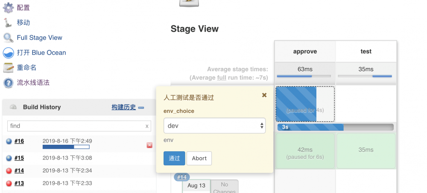Open build #16 link
Screen dimensions: 427x193
click(x=19, y=141)
